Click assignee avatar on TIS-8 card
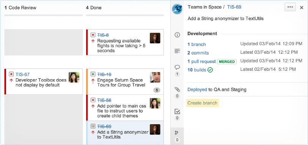Viewport: 308px width, 145px height. pos(155,38)
